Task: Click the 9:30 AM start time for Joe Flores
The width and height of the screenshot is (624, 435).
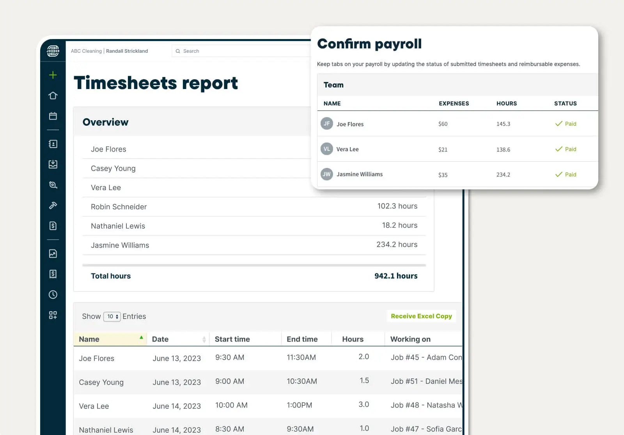Action: coord(230,357)
